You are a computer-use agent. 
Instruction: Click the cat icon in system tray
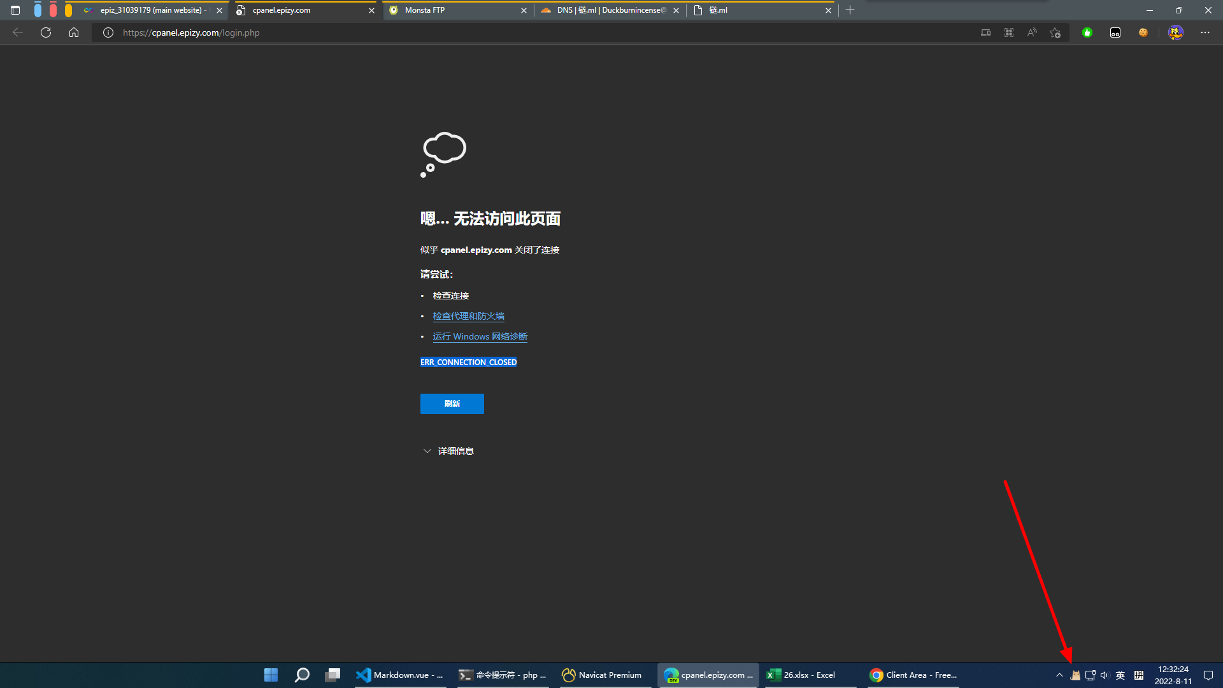click(x=1075, y=675)
